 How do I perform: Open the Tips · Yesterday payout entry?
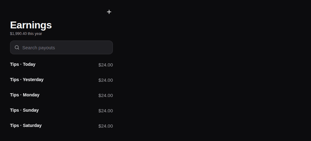click(61, 80)
